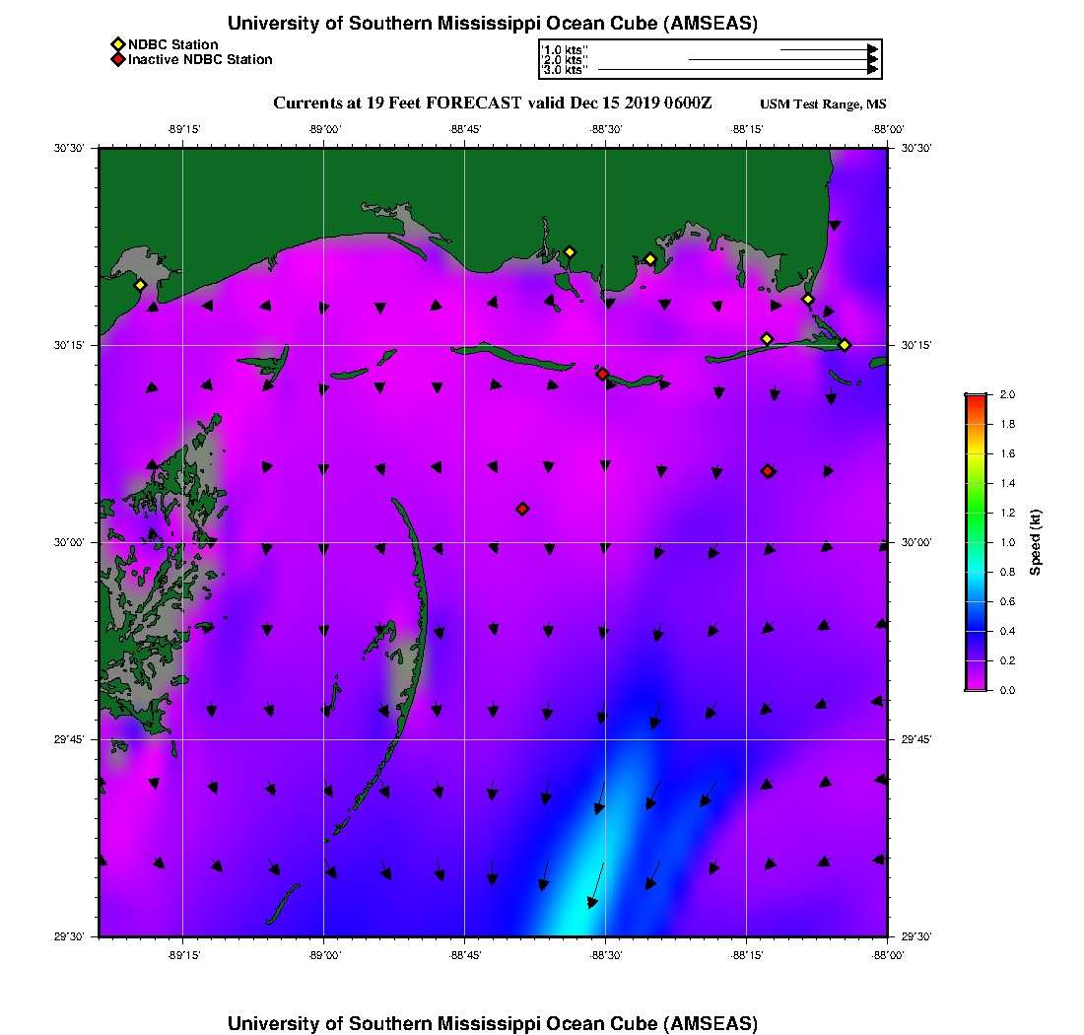Click the inactive red station near 88°30' on the barrier island
The height and width of the screenshot is (1035, 1084).
(x=602, y=374)
